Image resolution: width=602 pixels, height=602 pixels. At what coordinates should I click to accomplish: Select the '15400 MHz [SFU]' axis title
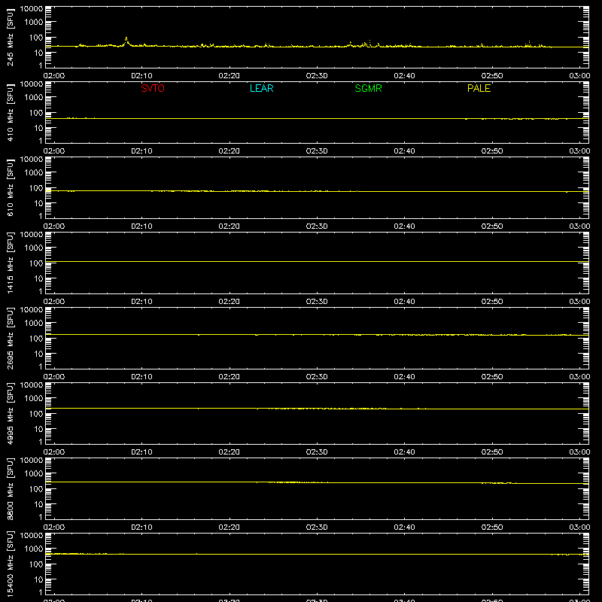[10, 564]
